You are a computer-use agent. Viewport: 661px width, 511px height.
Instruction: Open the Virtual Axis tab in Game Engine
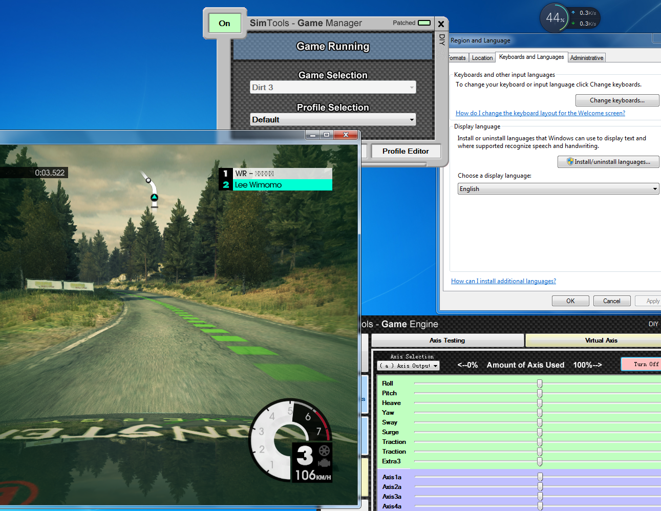[594, 340]
